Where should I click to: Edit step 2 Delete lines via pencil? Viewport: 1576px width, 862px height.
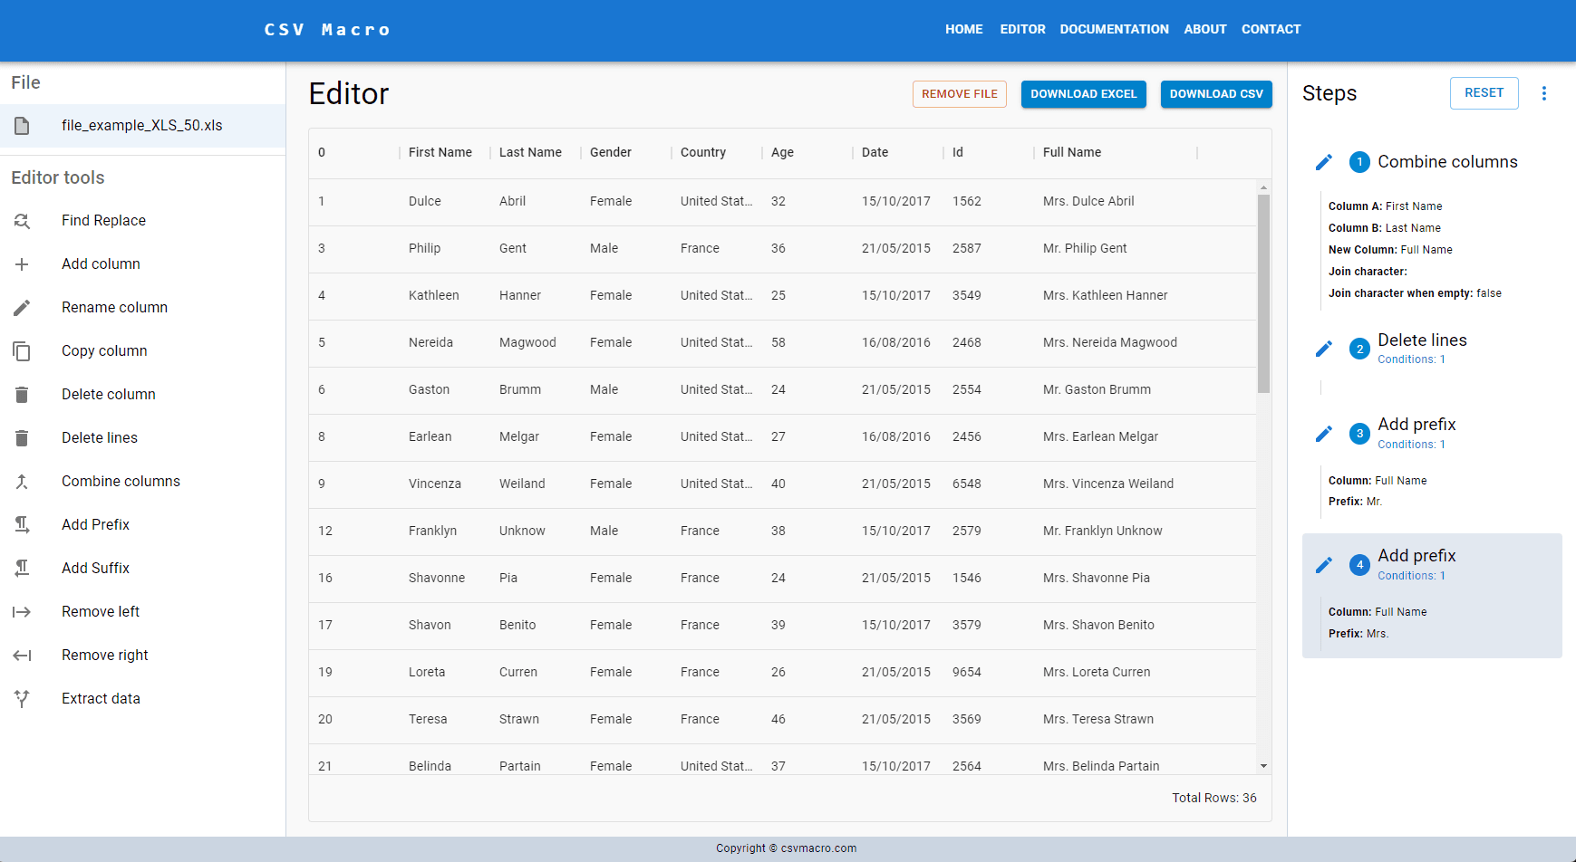1324,349
